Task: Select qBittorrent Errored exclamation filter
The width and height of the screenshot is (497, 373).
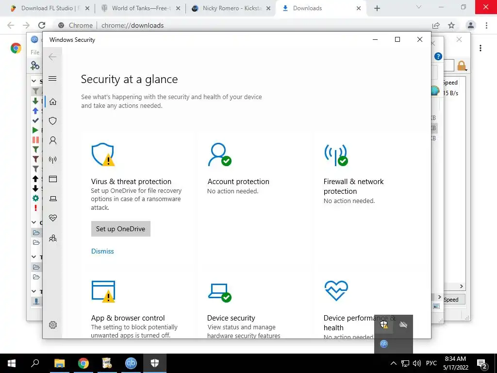Action: coord(35,208)
